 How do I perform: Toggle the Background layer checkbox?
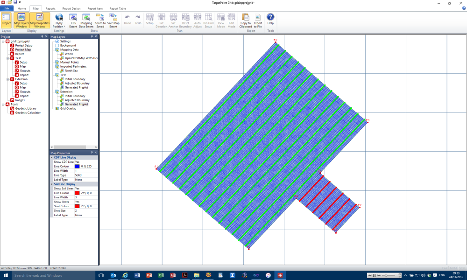(x=57, y=45)
